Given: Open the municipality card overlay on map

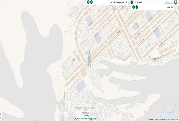Looking at the screenshot, I should pyautogui.click(x=86, y=112).
